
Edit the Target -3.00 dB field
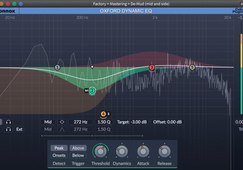(x=132, y=122)
